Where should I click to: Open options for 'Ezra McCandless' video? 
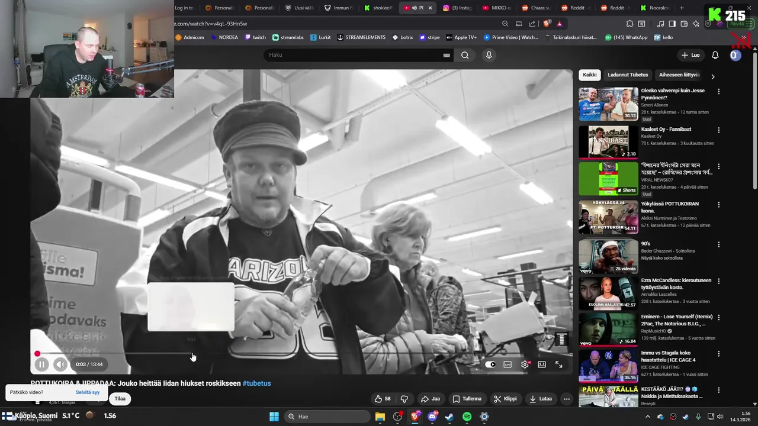719,281
